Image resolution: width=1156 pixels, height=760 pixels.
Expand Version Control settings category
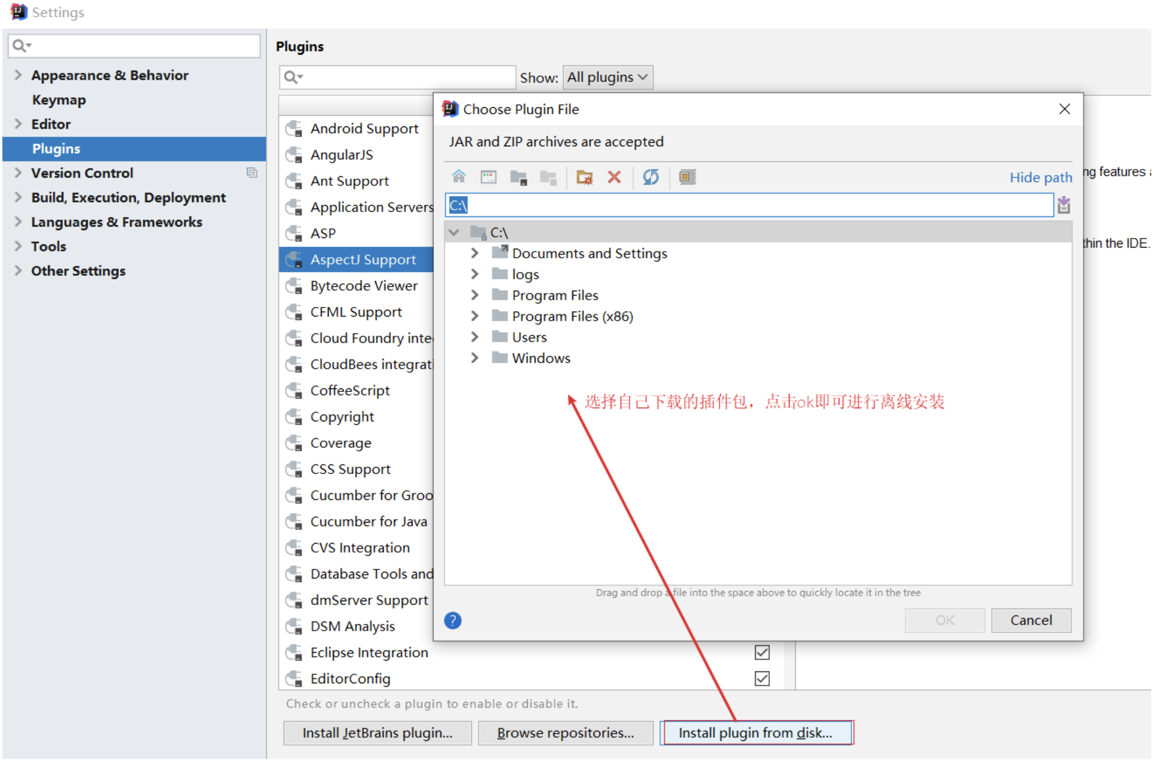pyautogui.click(x=18, y=173)
